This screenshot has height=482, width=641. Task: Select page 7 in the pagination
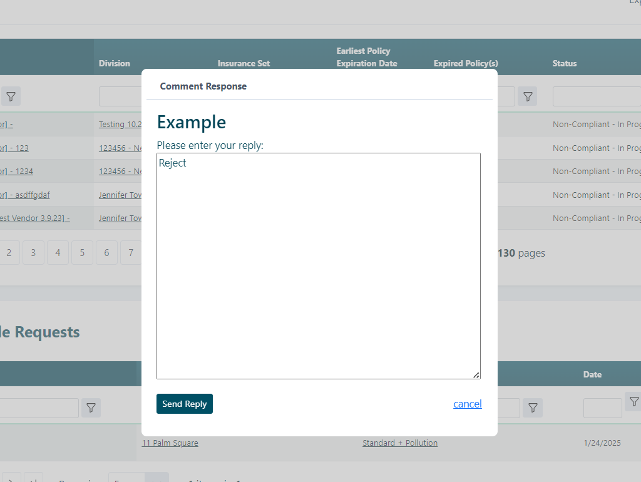point(130,253)
